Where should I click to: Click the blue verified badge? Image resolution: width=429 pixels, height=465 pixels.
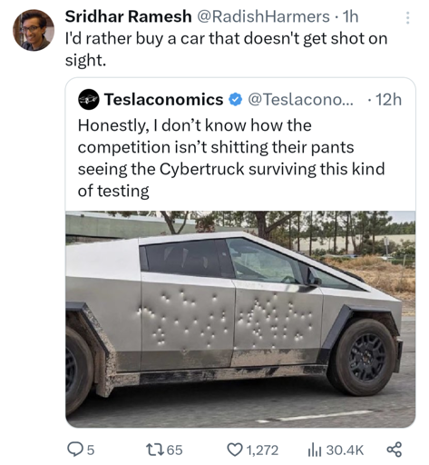pyautogui.click(x=235, y=100)
